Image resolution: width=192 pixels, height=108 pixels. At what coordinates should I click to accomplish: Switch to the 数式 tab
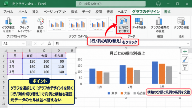click(x=74, y=12)
